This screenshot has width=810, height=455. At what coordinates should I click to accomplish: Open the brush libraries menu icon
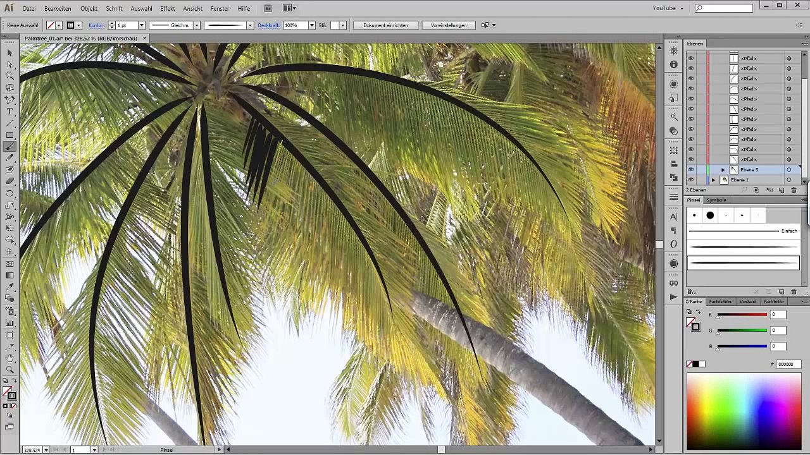pyautogui.click(x=692, y=292)
